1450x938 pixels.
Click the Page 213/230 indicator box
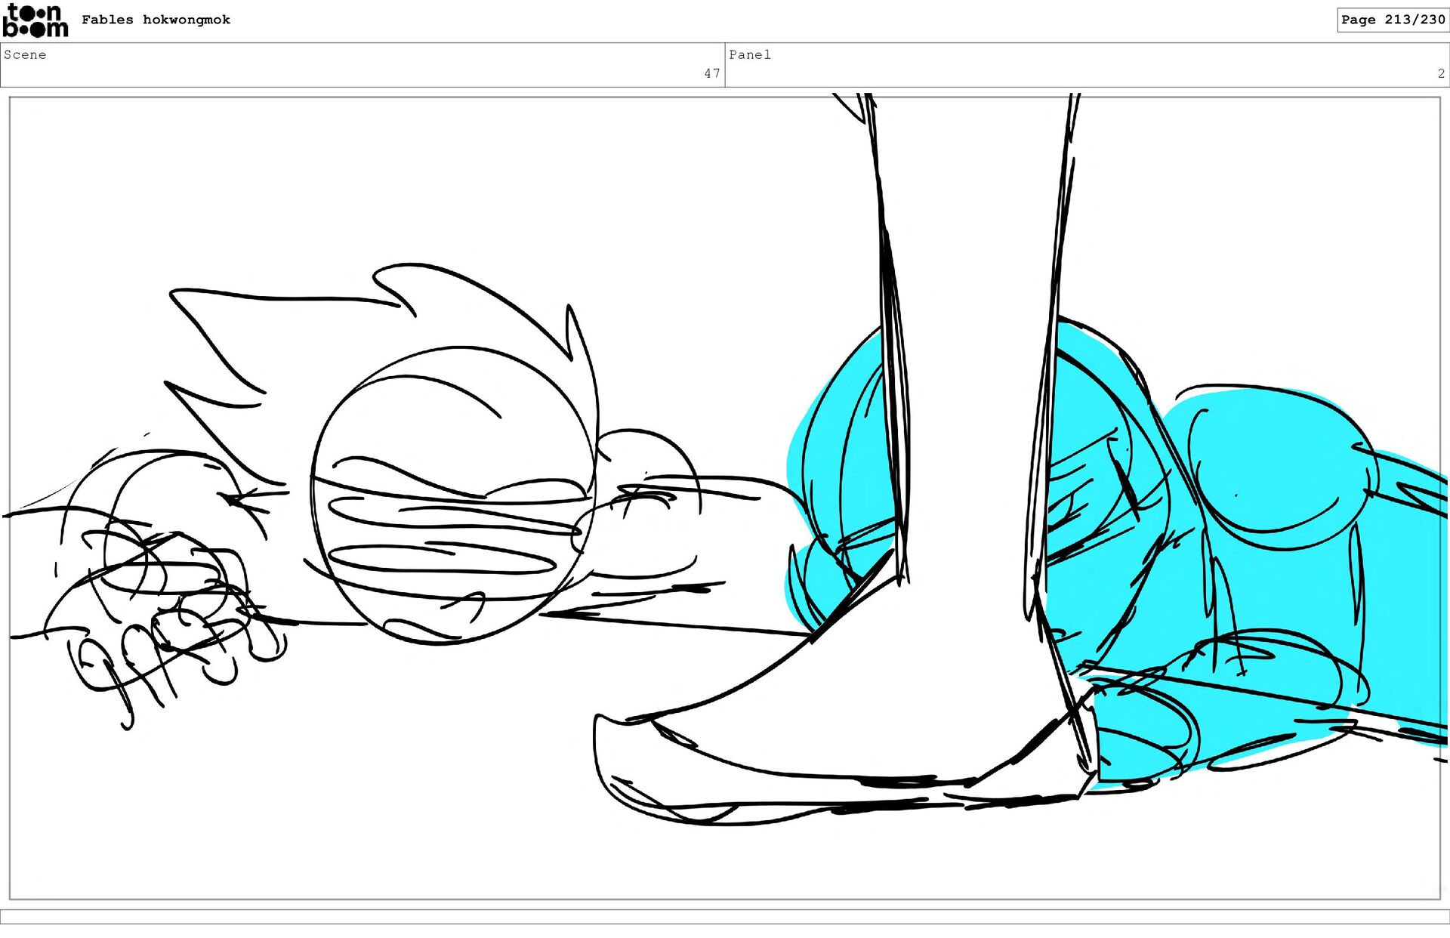pyautogui.click(x=1392, y=20)
